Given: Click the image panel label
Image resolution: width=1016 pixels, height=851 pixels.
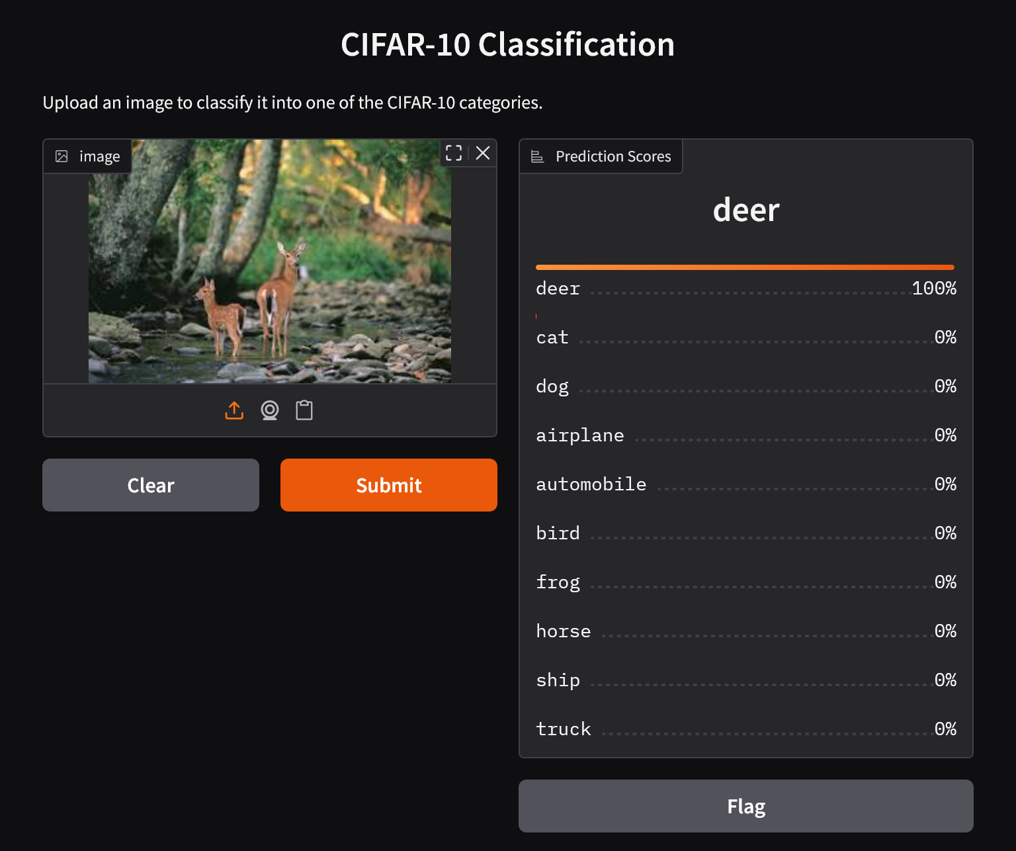Looking at the screenshot, I should point(99,156).
